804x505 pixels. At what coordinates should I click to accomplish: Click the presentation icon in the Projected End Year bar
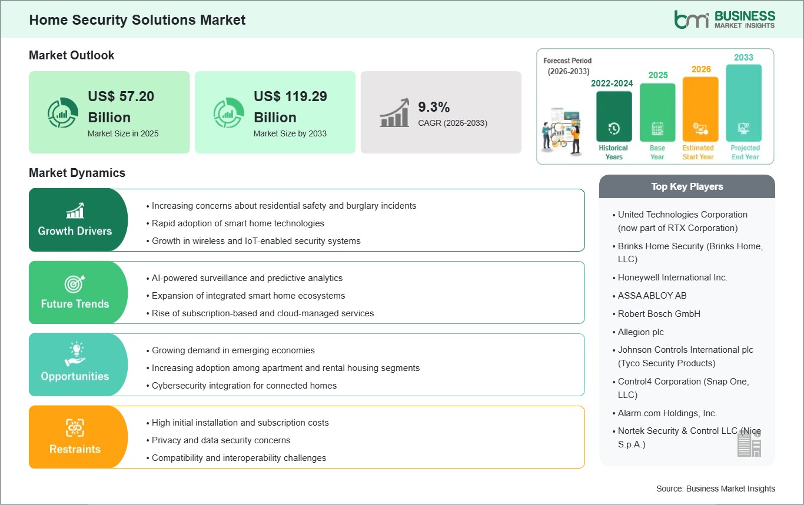click(x=744, y=129)
